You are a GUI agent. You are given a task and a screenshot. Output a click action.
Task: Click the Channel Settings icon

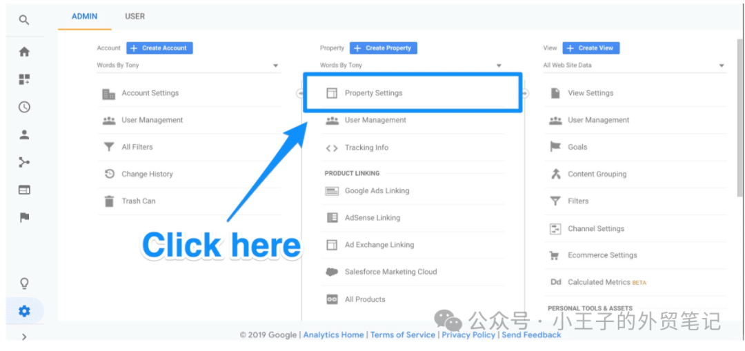(555, 229)
